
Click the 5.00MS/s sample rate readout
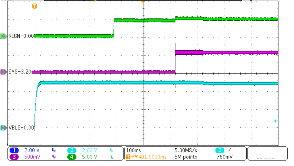pyautogui.click(x=186, y=151)
